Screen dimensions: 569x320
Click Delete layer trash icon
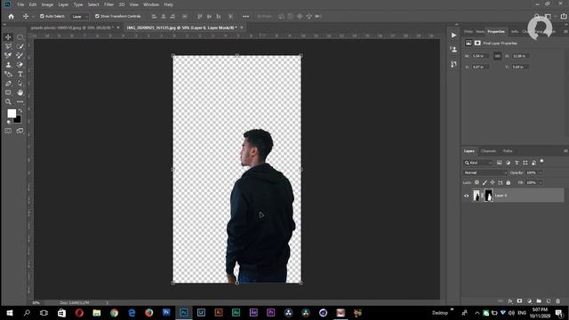tap(557, 301)
